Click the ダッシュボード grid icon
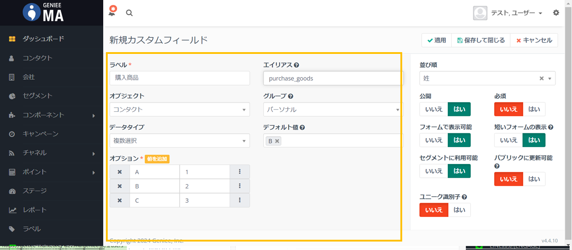Image resolution: width=572 pixels, height=250 pixels. [12, 39]
